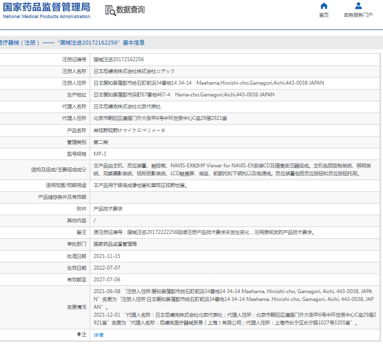Click the 备注 original registration number text
Image resolution: width=383 pixels, height=344 pixels.
204,232
